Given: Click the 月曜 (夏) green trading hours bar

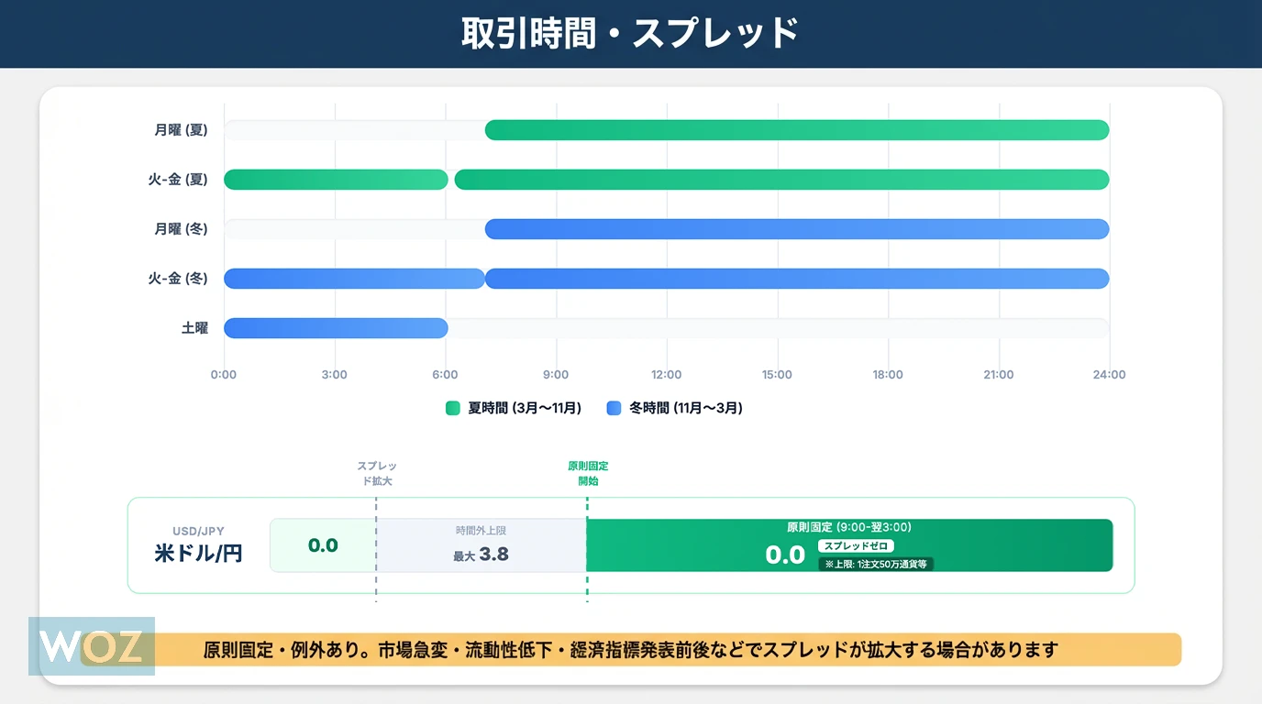Looking at the screenshot, I should [796, 130].
